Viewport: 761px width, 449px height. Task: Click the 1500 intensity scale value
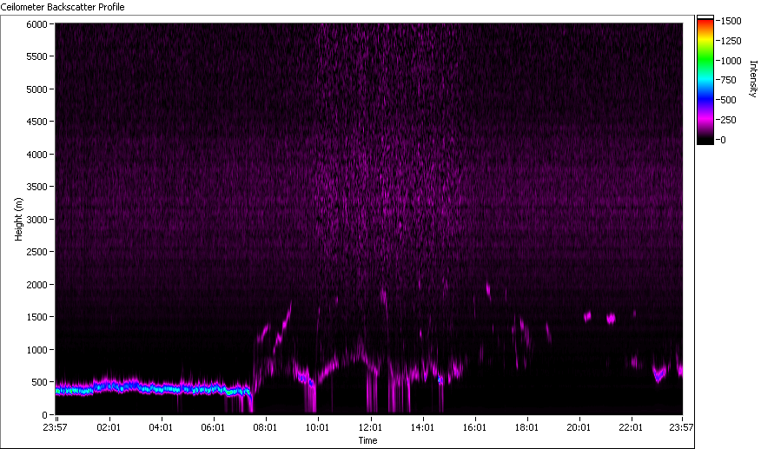click(x=731, y=21)
